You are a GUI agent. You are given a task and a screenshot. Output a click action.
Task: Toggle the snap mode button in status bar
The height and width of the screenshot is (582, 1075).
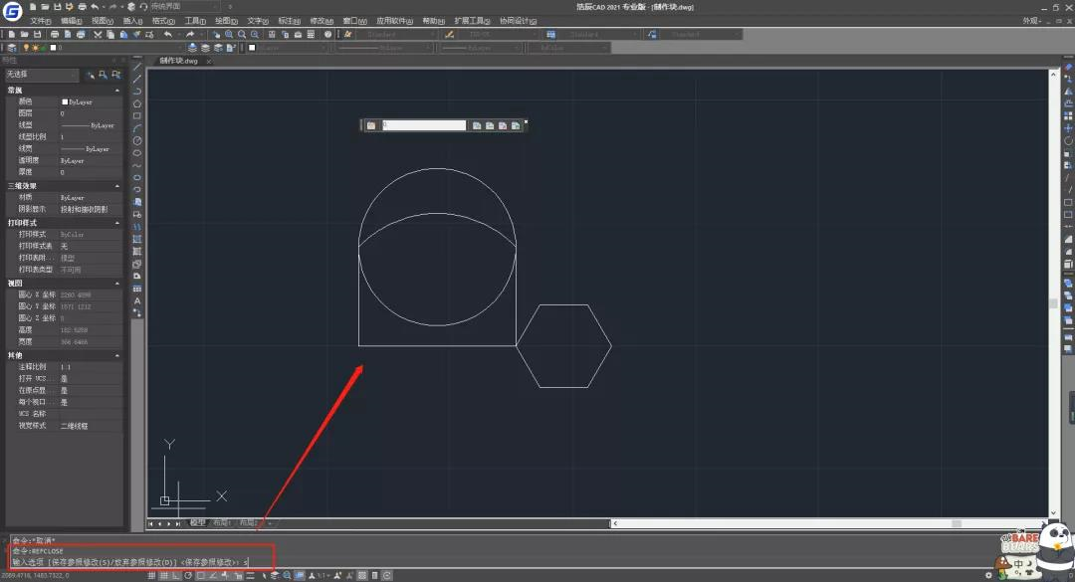152,575
